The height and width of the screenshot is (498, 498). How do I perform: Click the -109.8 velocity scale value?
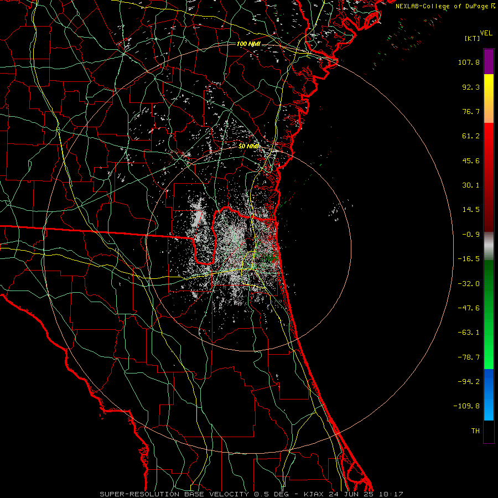click(x=467, y=406)
